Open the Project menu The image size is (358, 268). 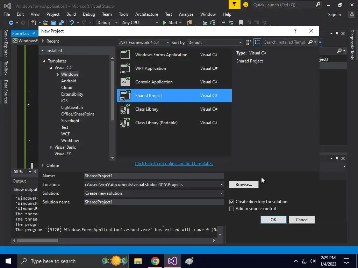click(53, 14)
